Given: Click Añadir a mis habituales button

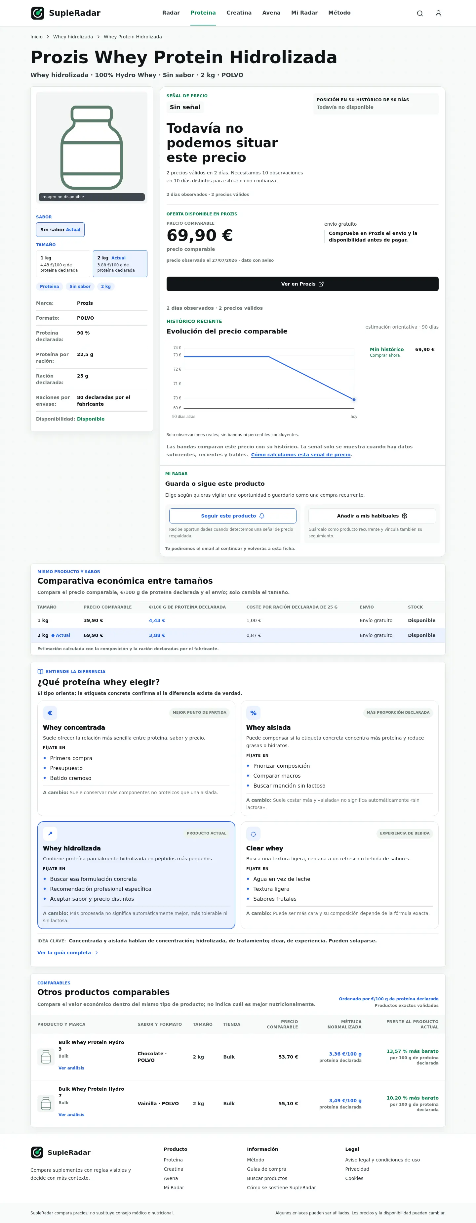Looking at the screenshot, I should (x=372, y=516).
